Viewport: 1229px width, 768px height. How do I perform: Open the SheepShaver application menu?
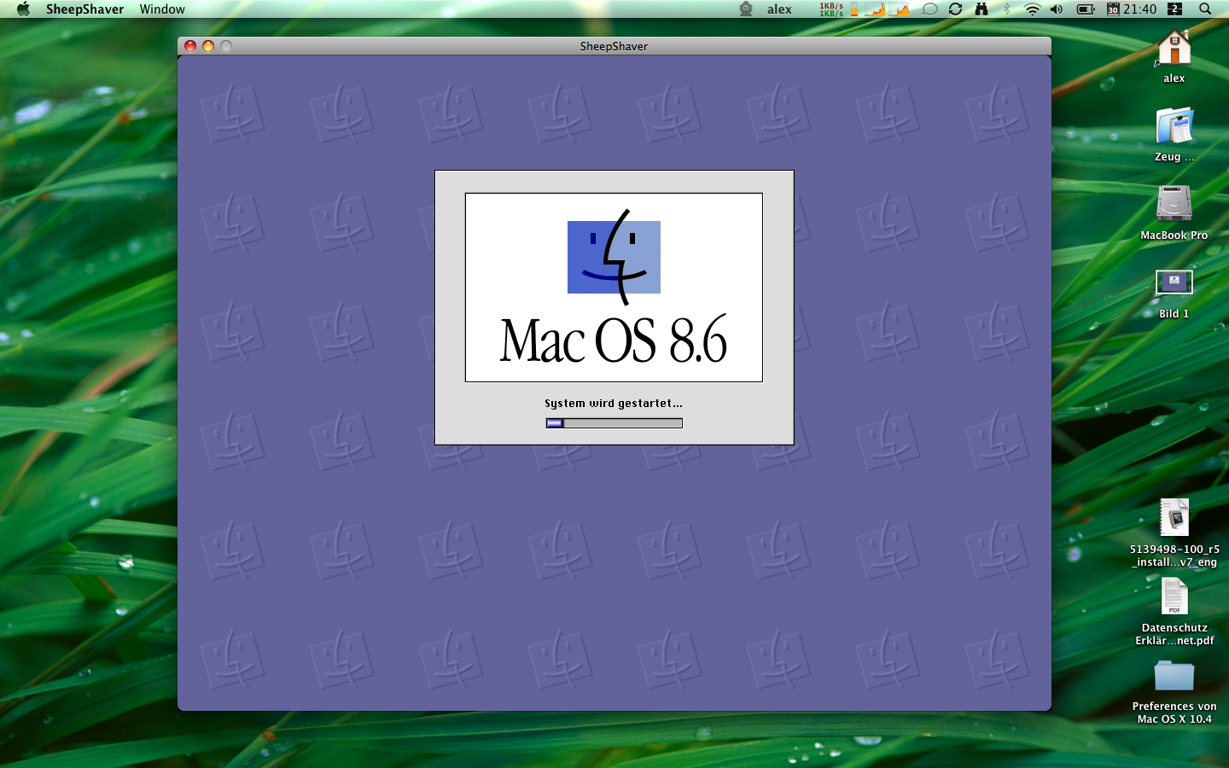click(84, 9)
